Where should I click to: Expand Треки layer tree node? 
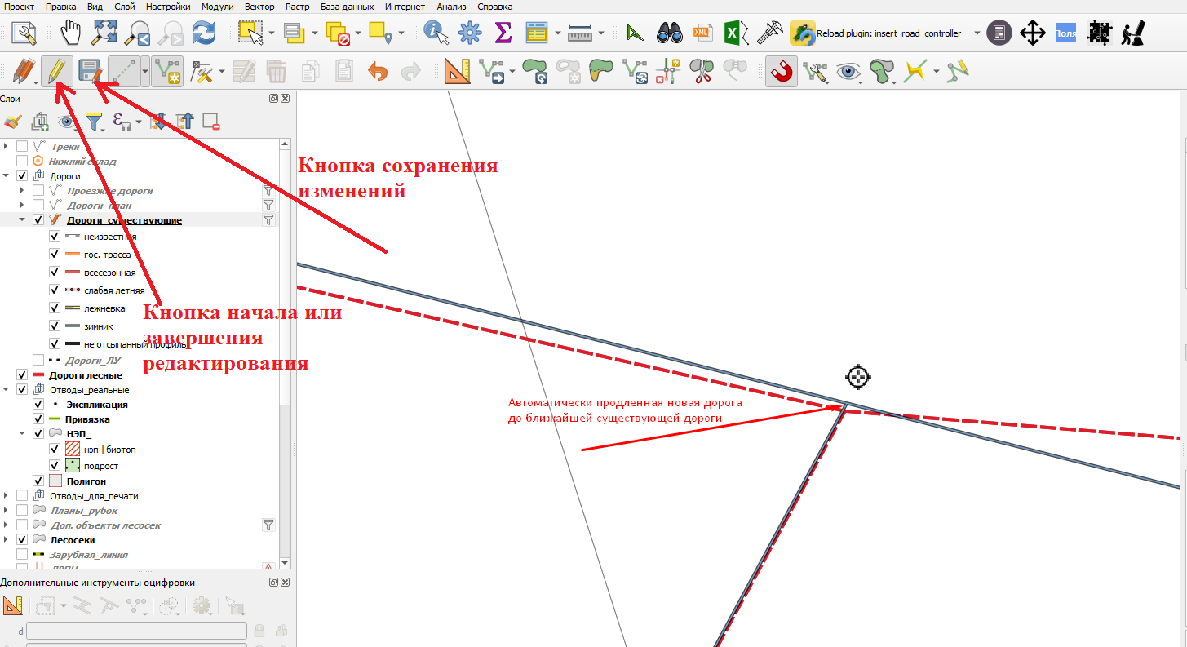tap(7, 147)
